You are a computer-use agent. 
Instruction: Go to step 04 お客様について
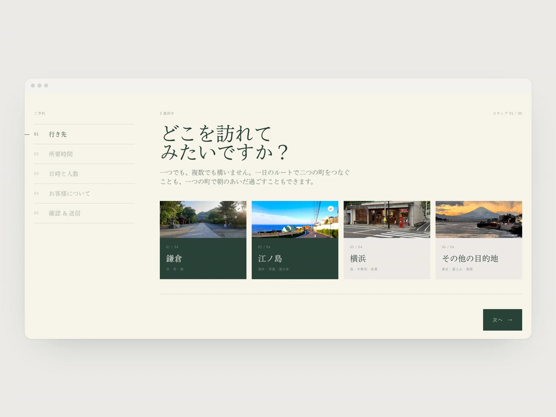point(84,193)
